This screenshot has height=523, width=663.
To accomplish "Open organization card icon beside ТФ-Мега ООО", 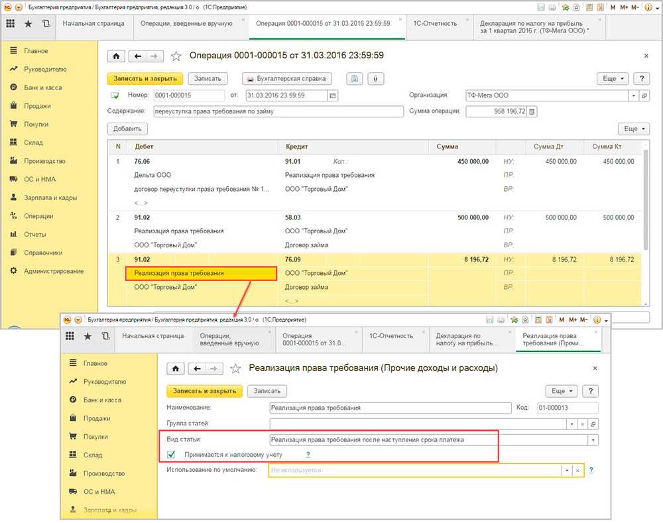I will point(644,95).
